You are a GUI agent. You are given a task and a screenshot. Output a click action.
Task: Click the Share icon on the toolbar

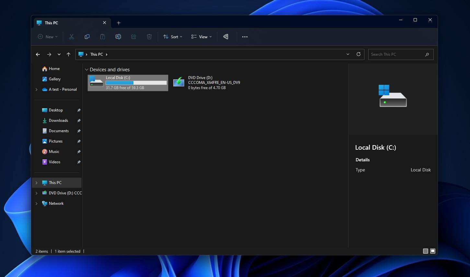pos(133,37)
